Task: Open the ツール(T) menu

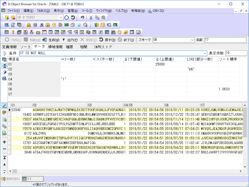Action: pos(87,11)
